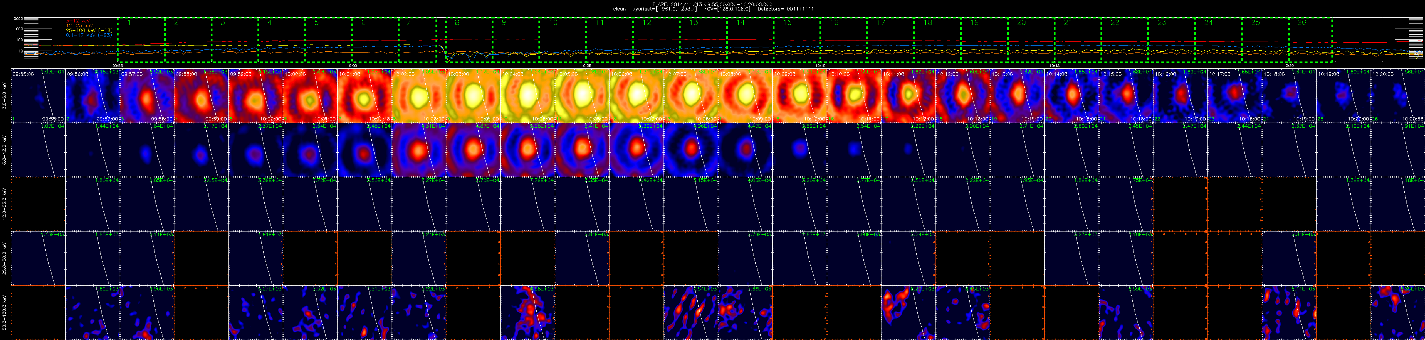
Task: Click interval number 20 in the lightcurve
Action: click(x=1021, y=23)
